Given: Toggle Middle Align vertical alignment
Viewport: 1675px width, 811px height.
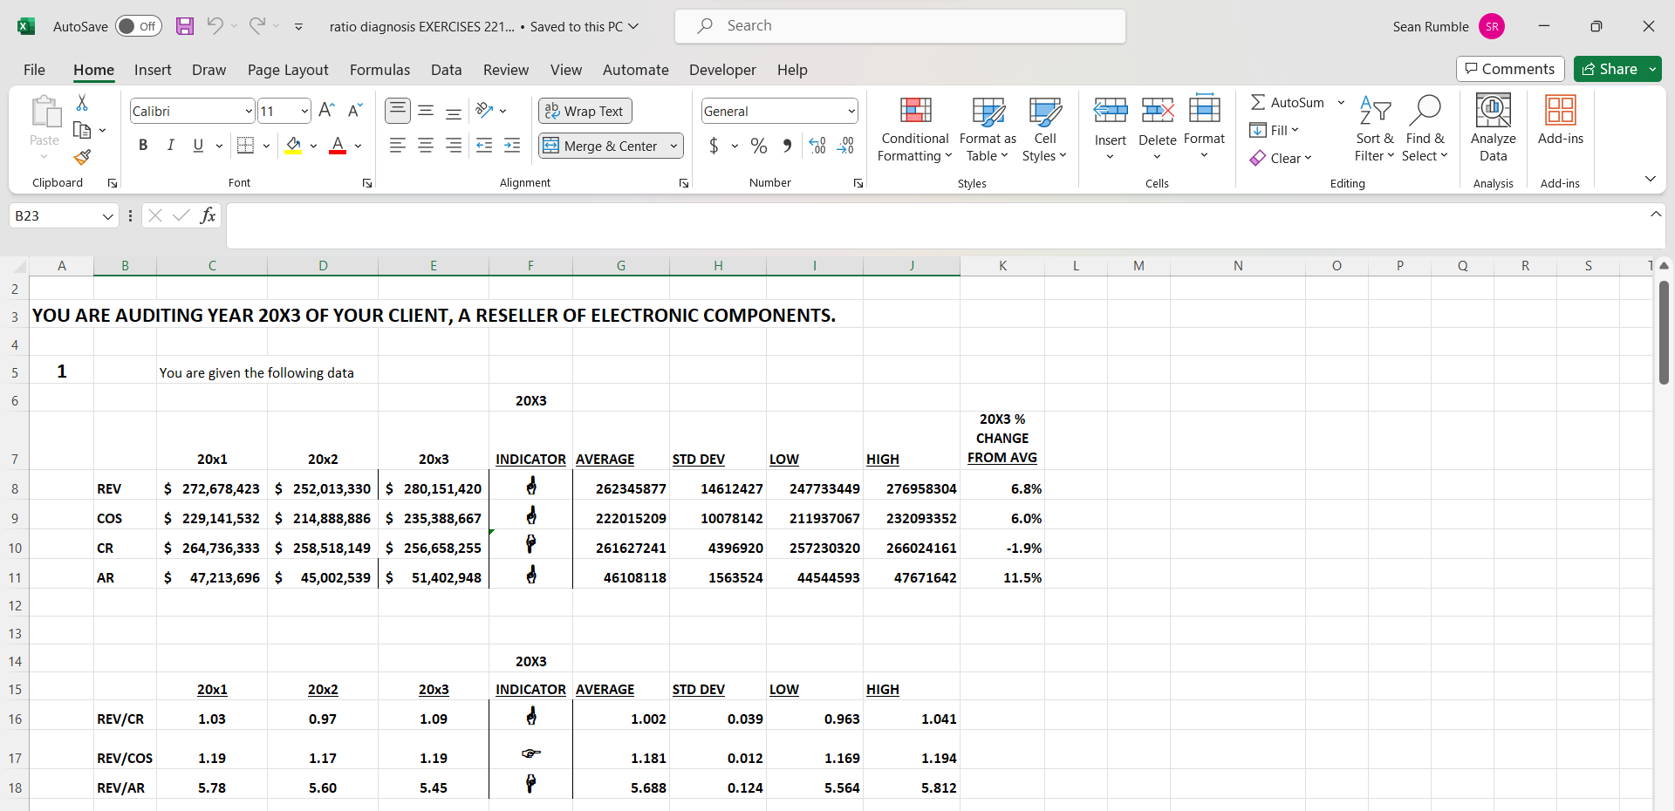Looking at the screenshot, I should coord(426,111).
